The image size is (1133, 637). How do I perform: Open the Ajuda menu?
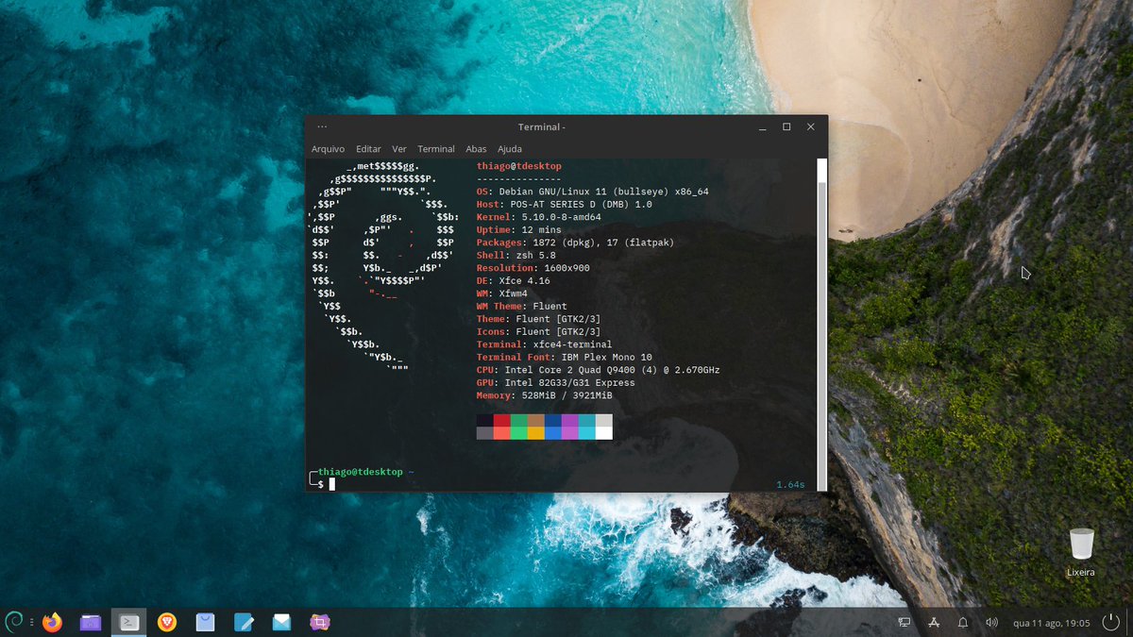click(x=509, y=148)
